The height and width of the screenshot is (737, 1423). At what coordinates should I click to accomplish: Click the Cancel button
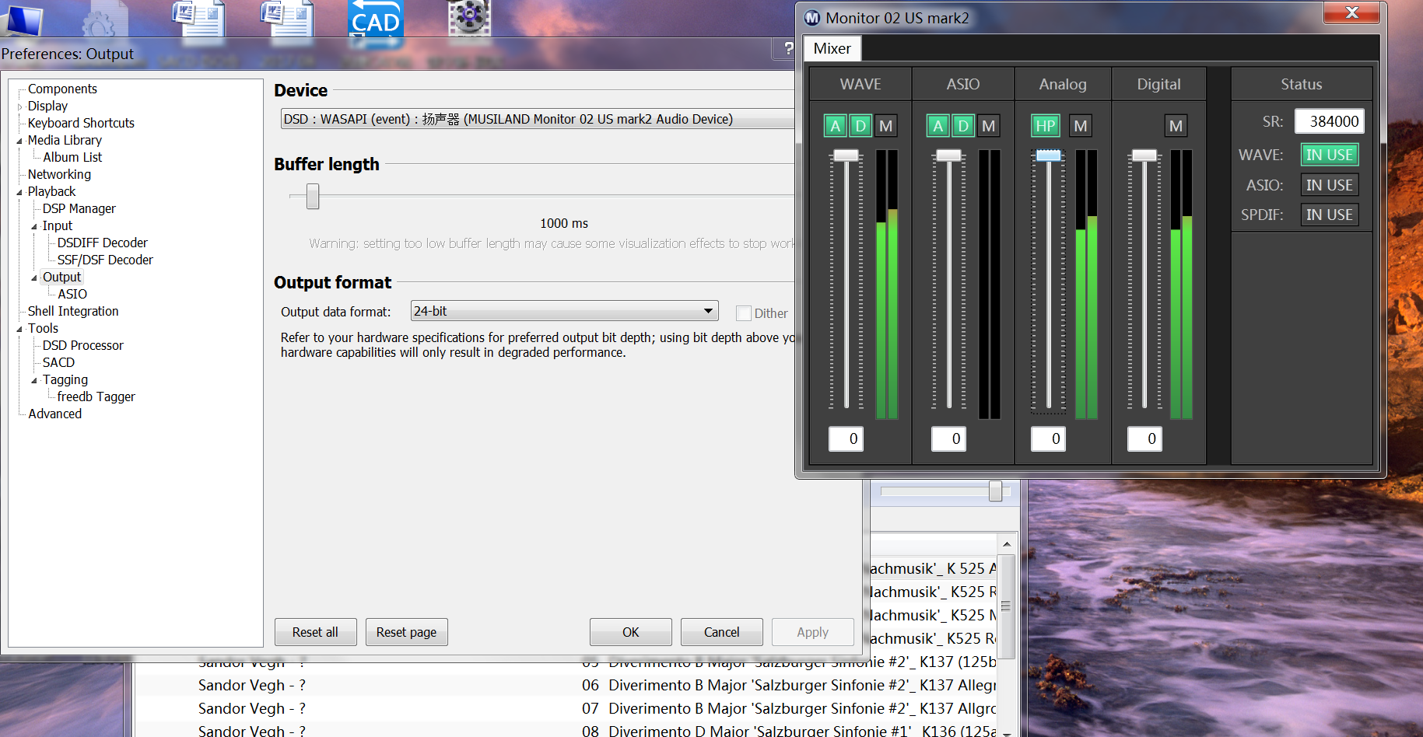click(x=721, y=632)
